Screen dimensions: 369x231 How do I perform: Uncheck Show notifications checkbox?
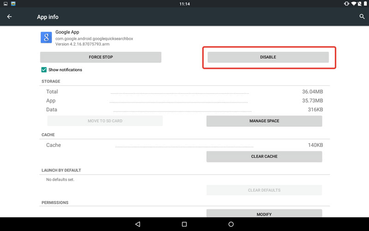pos(44,70)
